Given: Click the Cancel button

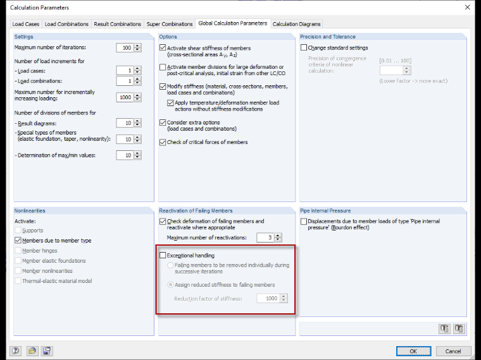Looking at the screenshot, I should point(453,351).
